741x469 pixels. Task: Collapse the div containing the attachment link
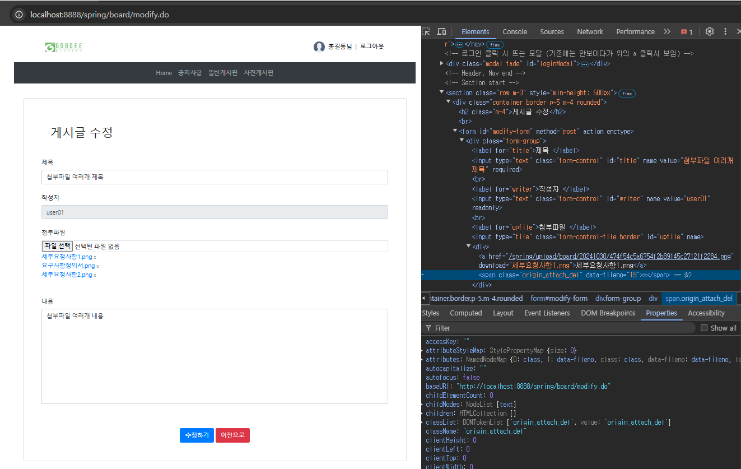[468, 246]
